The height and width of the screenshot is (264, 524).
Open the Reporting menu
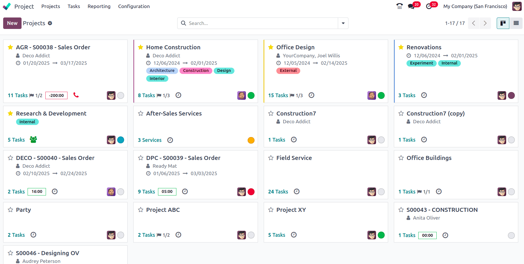click(x=99, y=6)
